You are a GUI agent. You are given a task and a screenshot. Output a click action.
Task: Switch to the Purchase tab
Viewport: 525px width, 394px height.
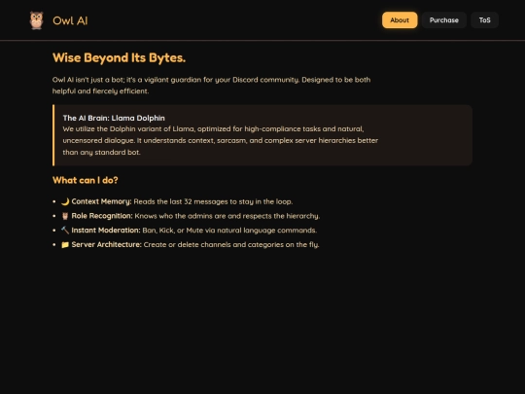tap(443, 20)
